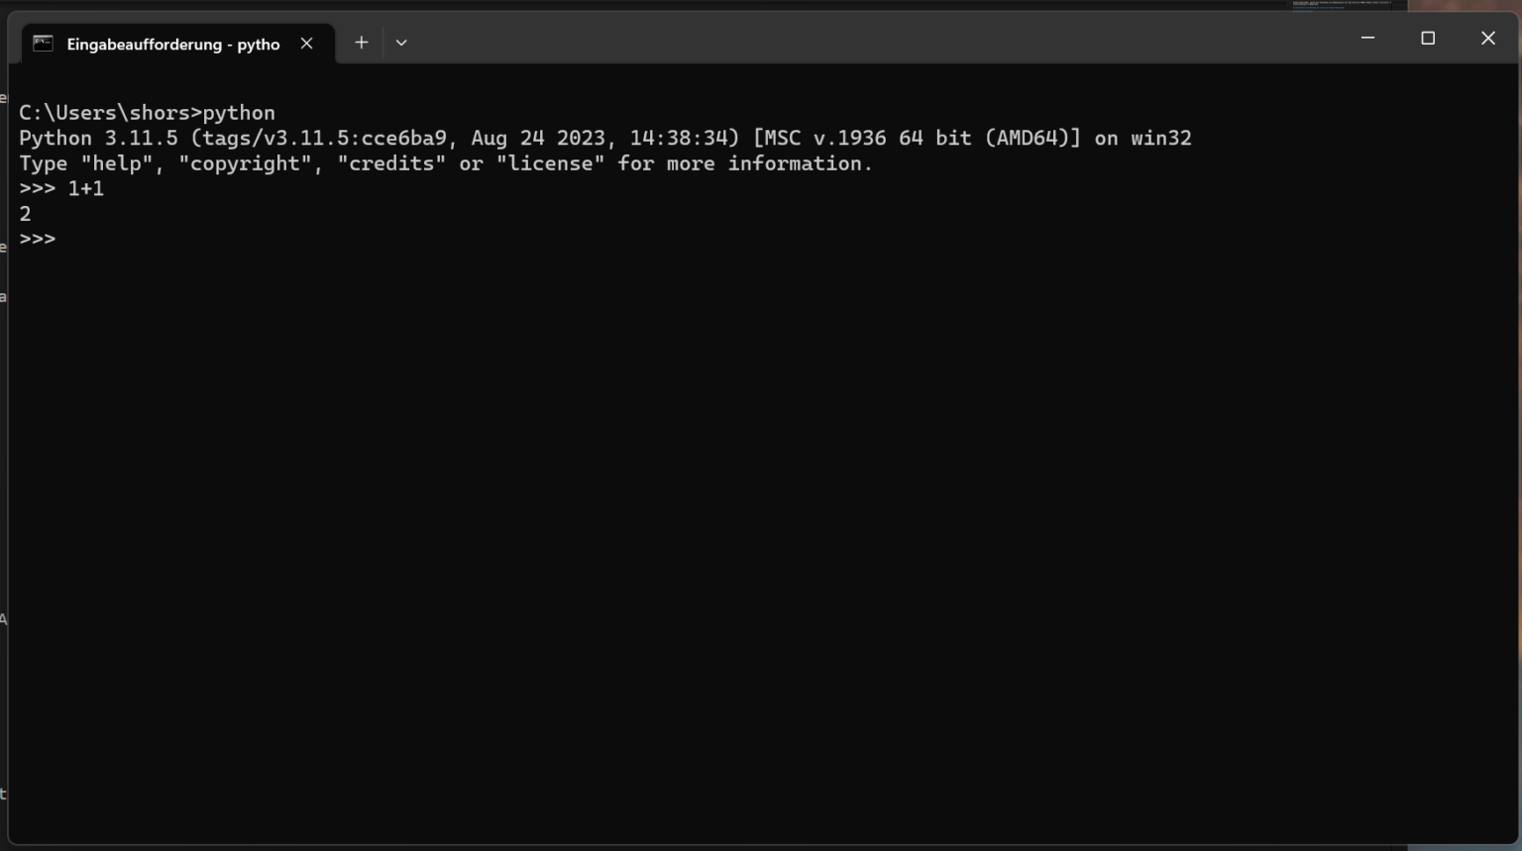The image size is (1522, 851).
Task: Close the Eingabeaufforderung - pytho tab
Action: pyautogui.click(x=306, y=44)
